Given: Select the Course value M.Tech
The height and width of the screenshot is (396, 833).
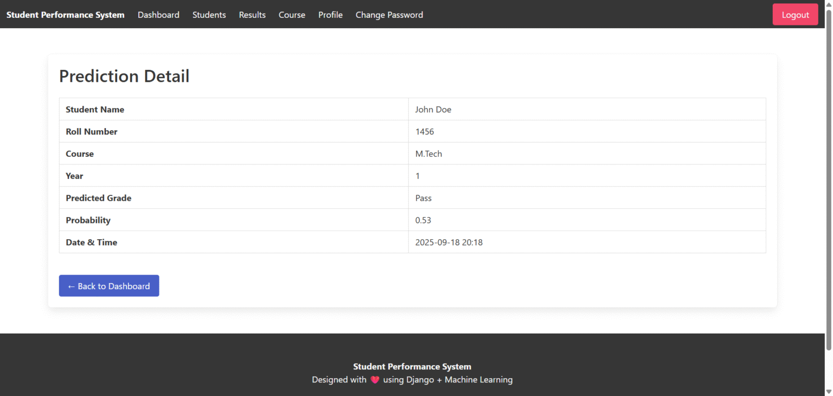Looking at the screenshot, I should [428, 154].
